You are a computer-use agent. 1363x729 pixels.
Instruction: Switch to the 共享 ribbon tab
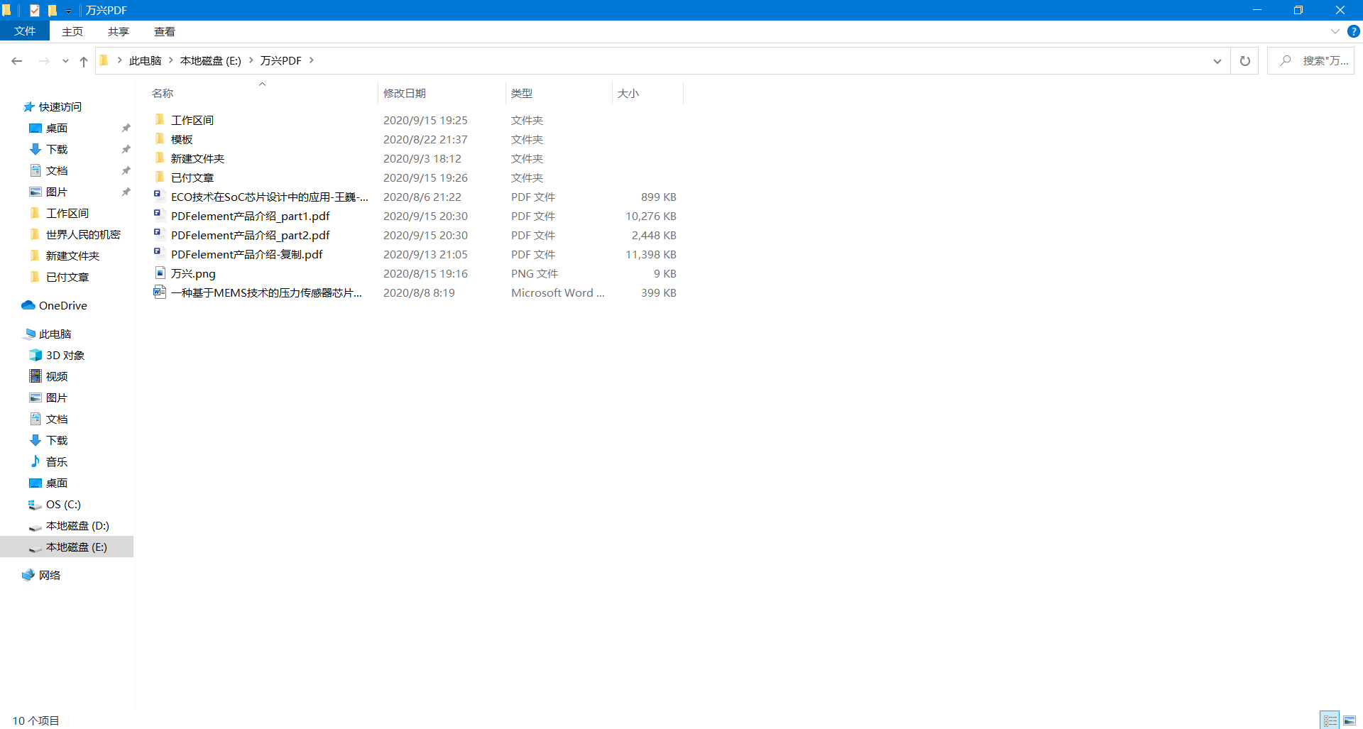click(119, 31)
